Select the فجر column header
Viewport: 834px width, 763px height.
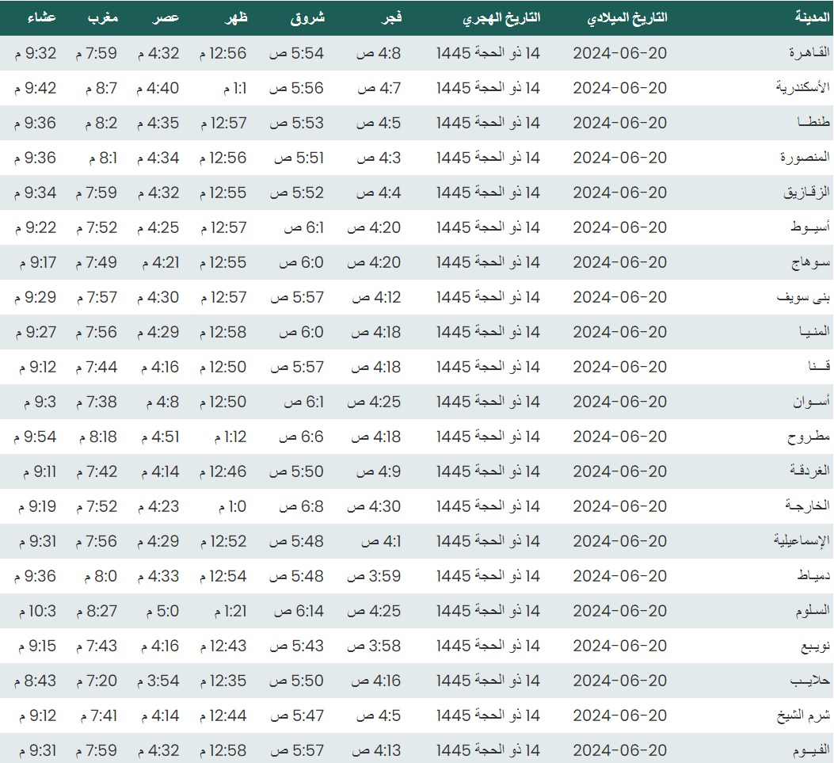point(391,17)
